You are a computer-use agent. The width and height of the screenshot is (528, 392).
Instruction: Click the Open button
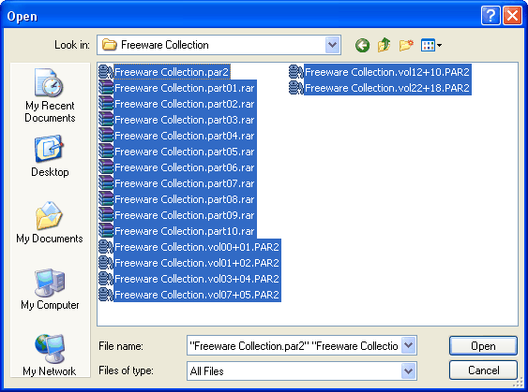[483, 345]
